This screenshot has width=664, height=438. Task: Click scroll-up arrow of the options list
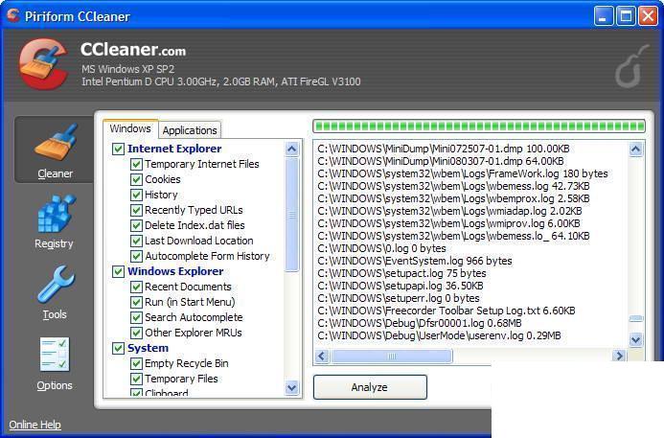click(292, 150)
